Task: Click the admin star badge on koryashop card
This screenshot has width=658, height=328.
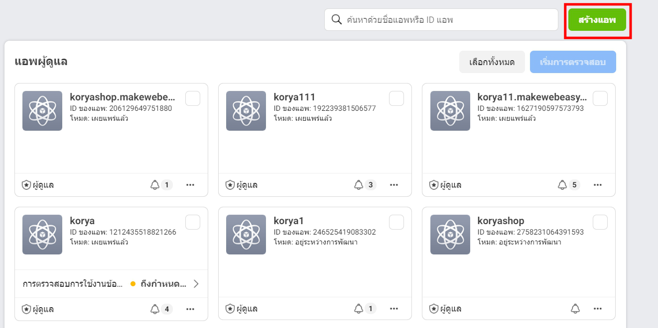Action: 432,309
